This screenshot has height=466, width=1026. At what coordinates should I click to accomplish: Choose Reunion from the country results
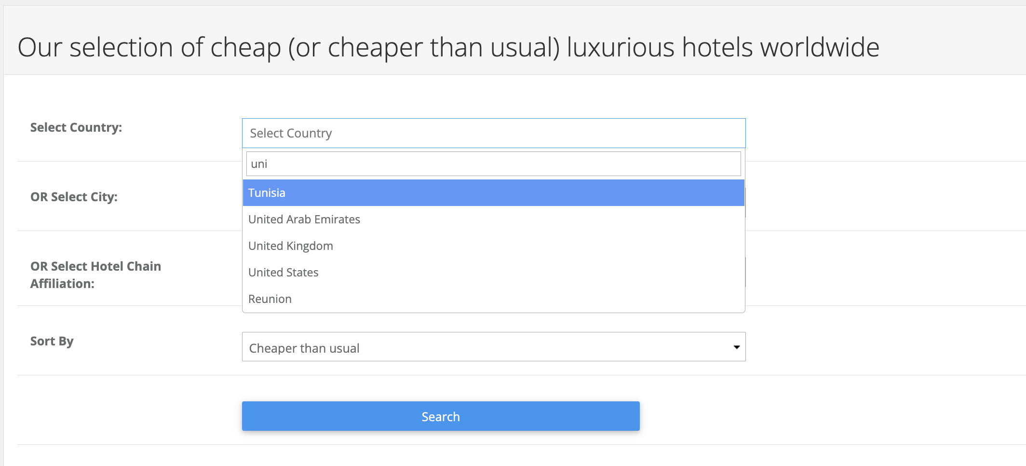(x=270, y=299)
